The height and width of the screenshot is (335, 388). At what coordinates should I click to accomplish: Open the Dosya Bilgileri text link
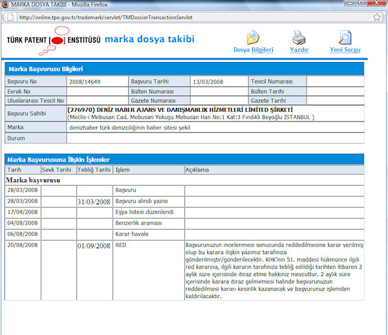click(x=253, y=50)
